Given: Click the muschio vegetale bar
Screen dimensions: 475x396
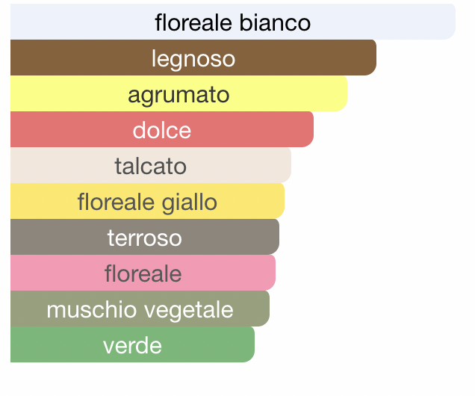Looking at the screenshot, I should coord(140,309).
